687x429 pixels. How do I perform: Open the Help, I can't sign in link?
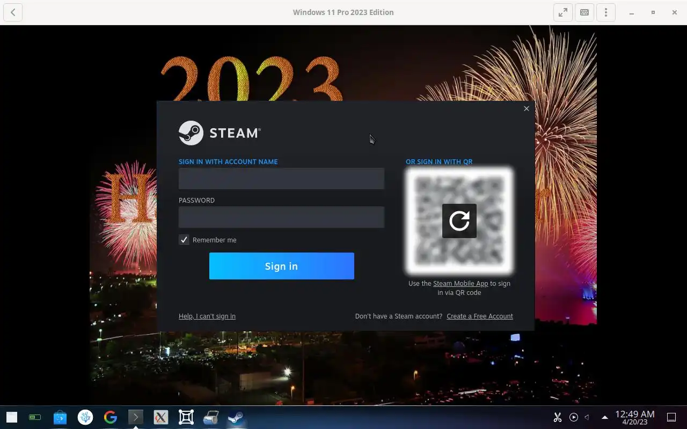point(207,316)
